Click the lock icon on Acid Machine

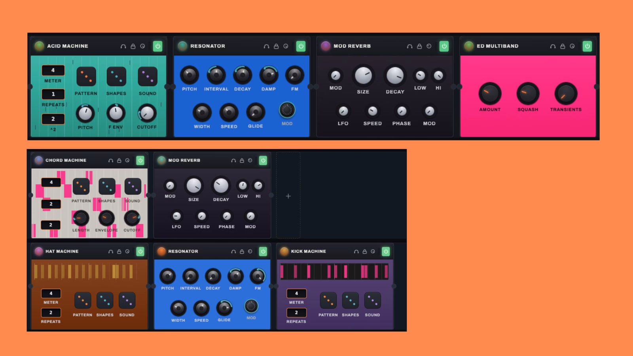[133, 46]
